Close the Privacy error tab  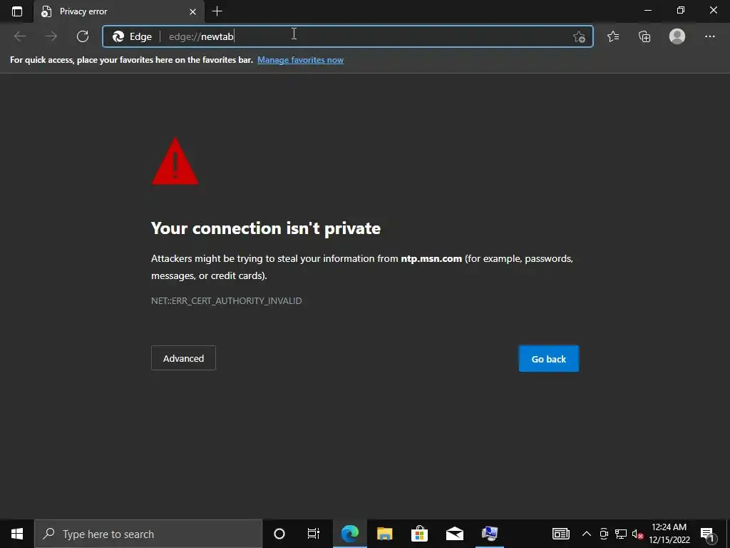click(x=192, y=11)
